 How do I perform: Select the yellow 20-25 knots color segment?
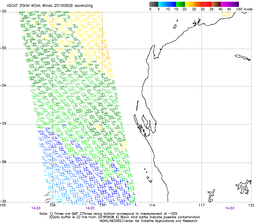(x=189, y=4)
